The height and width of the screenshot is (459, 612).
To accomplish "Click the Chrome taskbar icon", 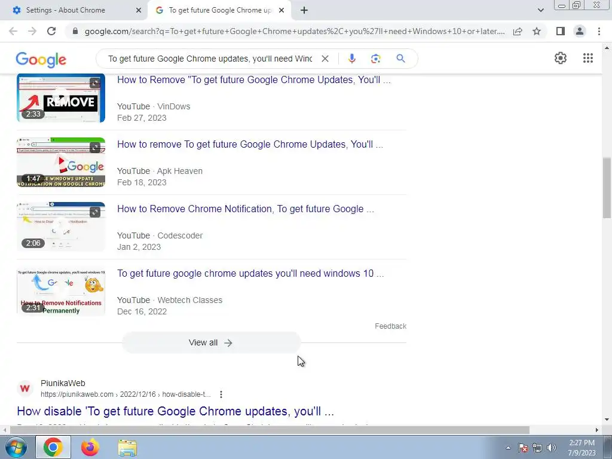I will pos(53,447).
